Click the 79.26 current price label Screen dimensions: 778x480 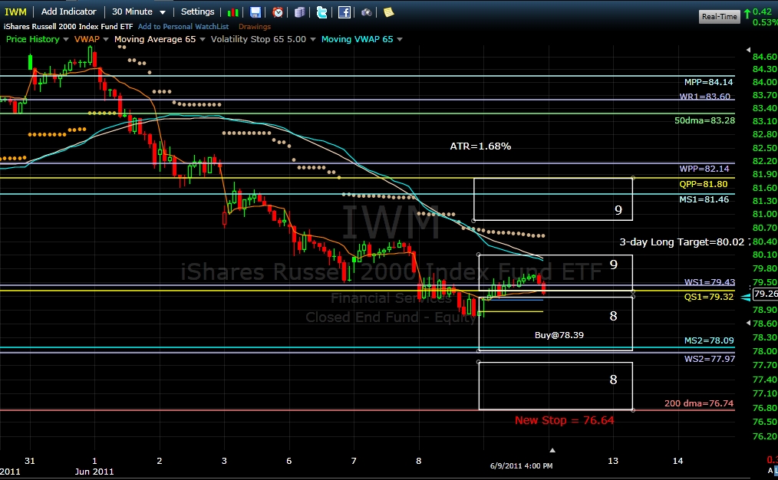[x=766, y=294]
